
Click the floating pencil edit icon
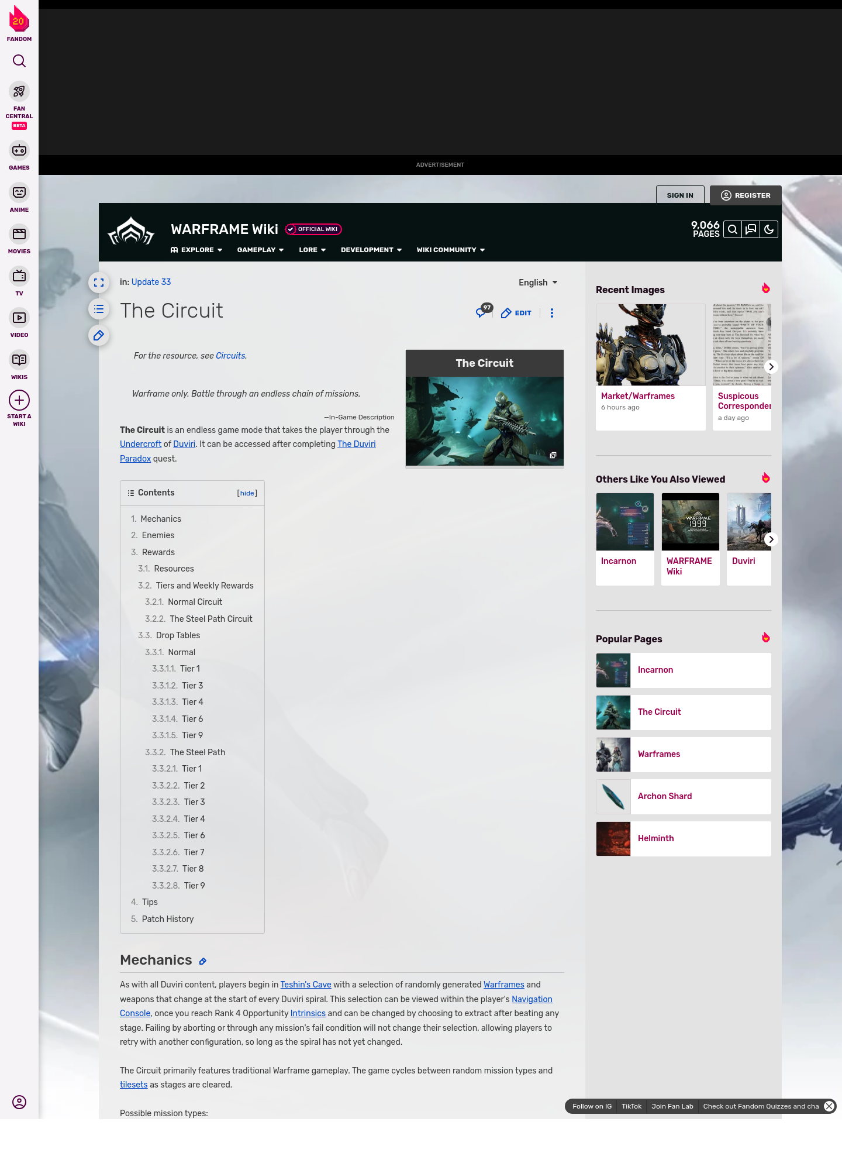click(x=99, y=335)
